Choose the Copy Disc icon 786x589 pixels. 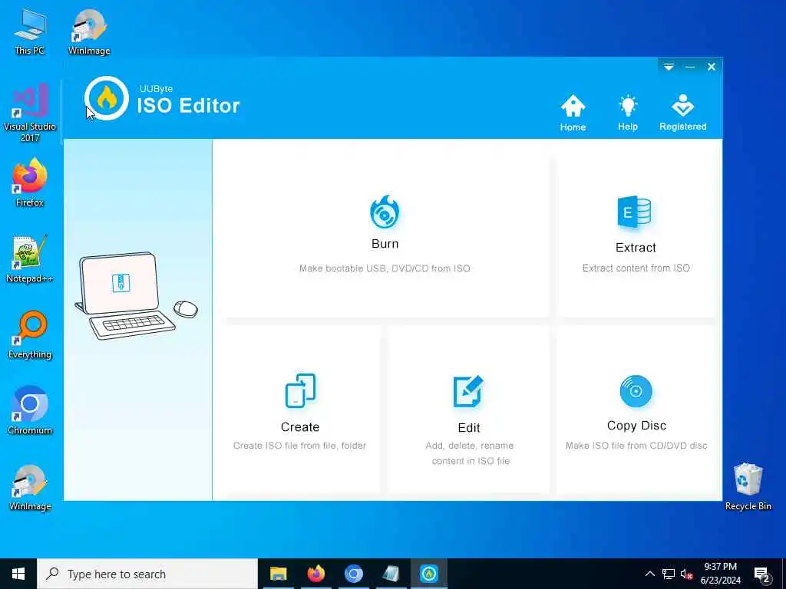point(636,391)
